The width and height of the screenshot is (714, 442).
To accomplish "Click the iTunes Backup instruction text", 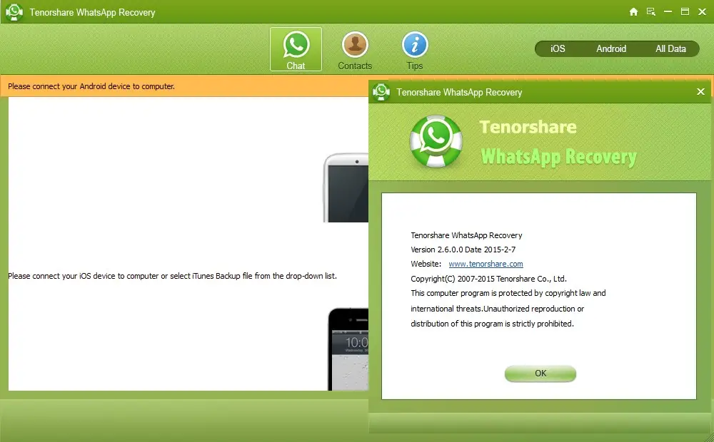I will tap(172, 276).
